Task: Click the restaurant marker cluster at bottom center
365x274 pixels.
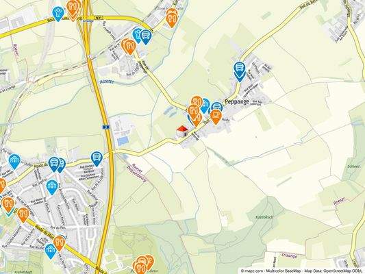Action: (x=143, y=264)
